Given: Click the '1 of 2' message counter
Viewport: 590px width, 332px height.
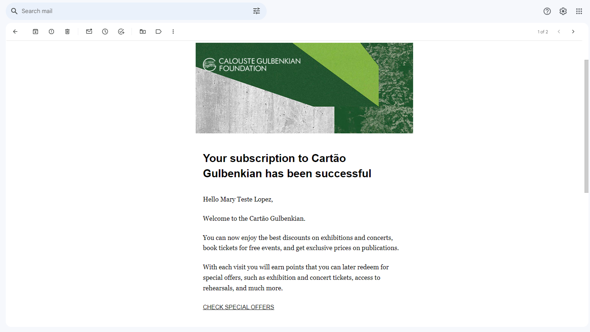Looking at the screenshot, I should 543,32.
